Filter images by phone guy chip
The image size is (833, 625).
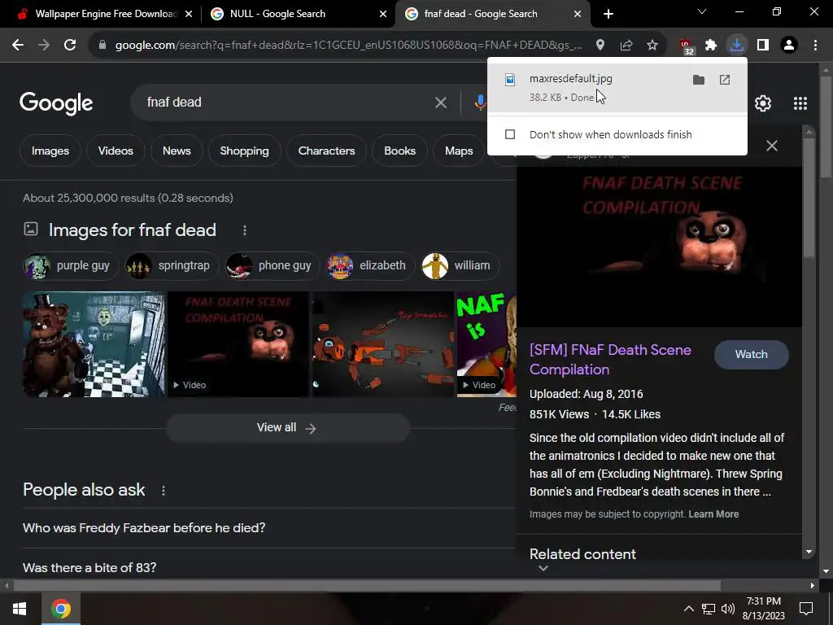tap(271, 266)
